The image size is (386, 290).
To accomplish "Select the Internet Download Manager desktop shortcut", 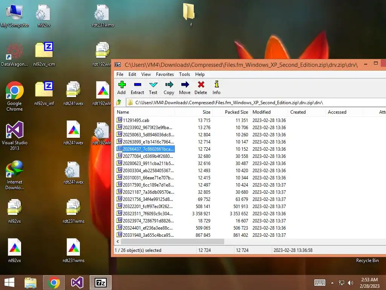I will pos(15,175).
